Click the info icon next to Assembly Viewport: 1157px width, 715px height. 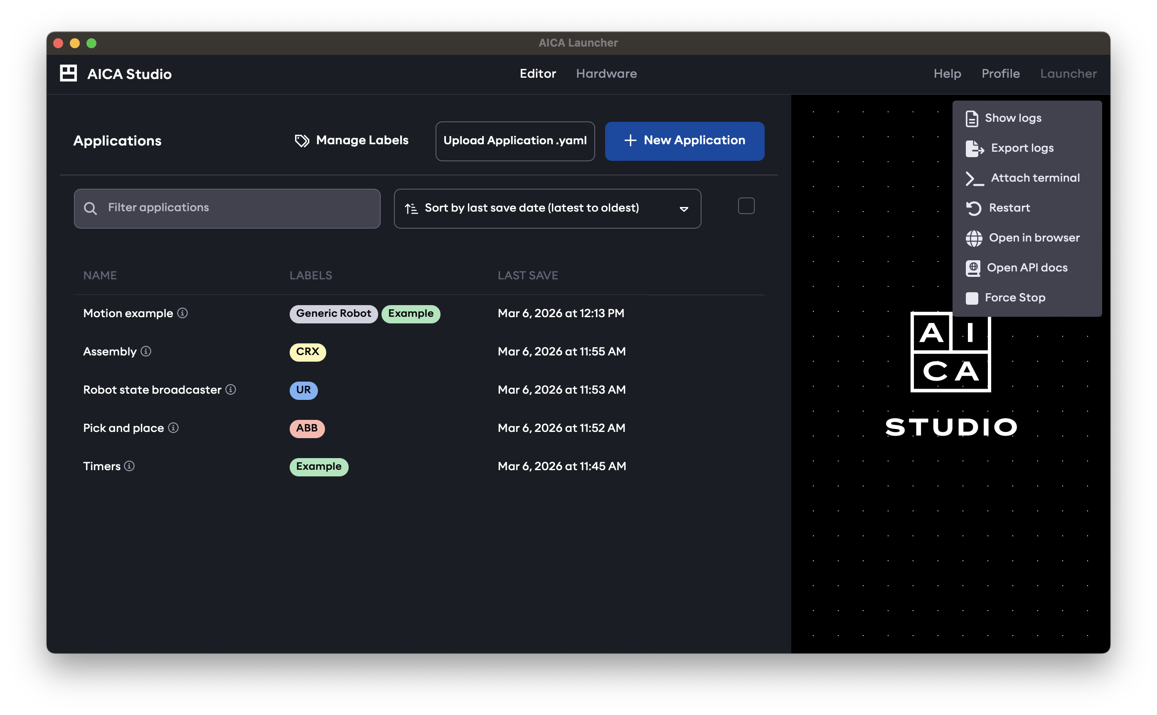coord(146,351)
